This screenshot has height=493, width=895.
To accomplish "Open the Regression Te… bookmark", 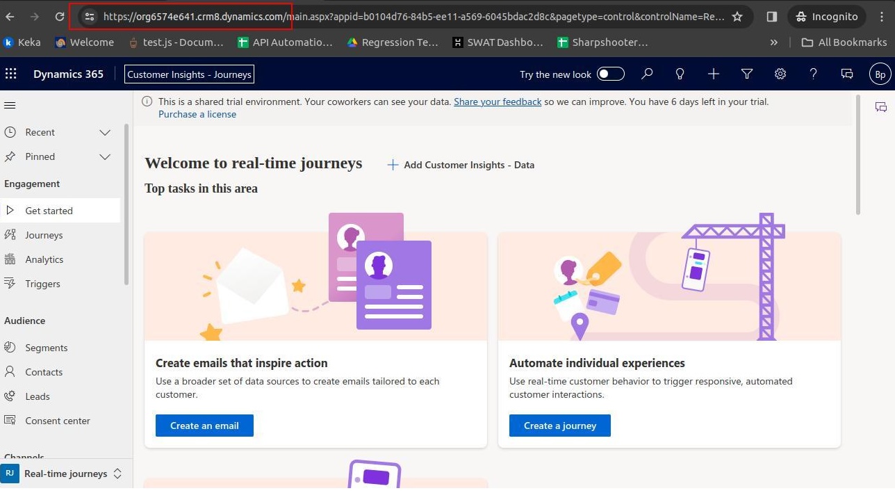I will click(x=393, y=42).
